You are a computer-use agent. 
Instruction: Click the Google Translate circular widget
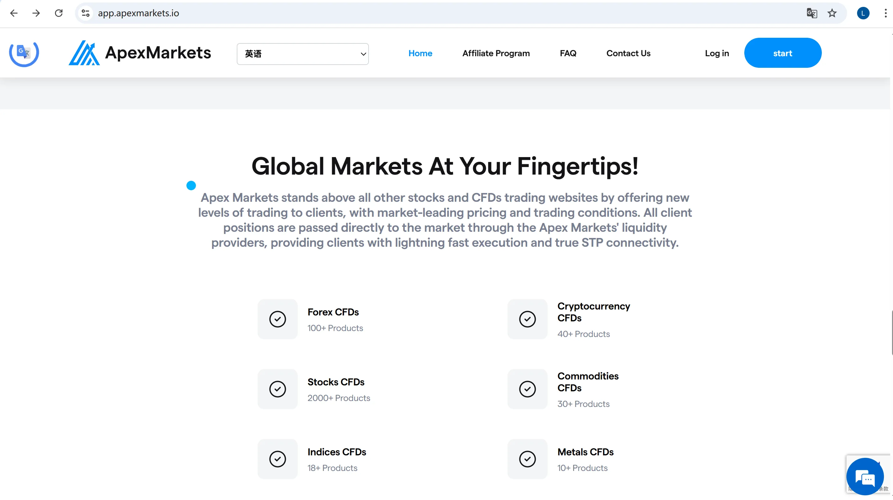[x=24, y=53]
